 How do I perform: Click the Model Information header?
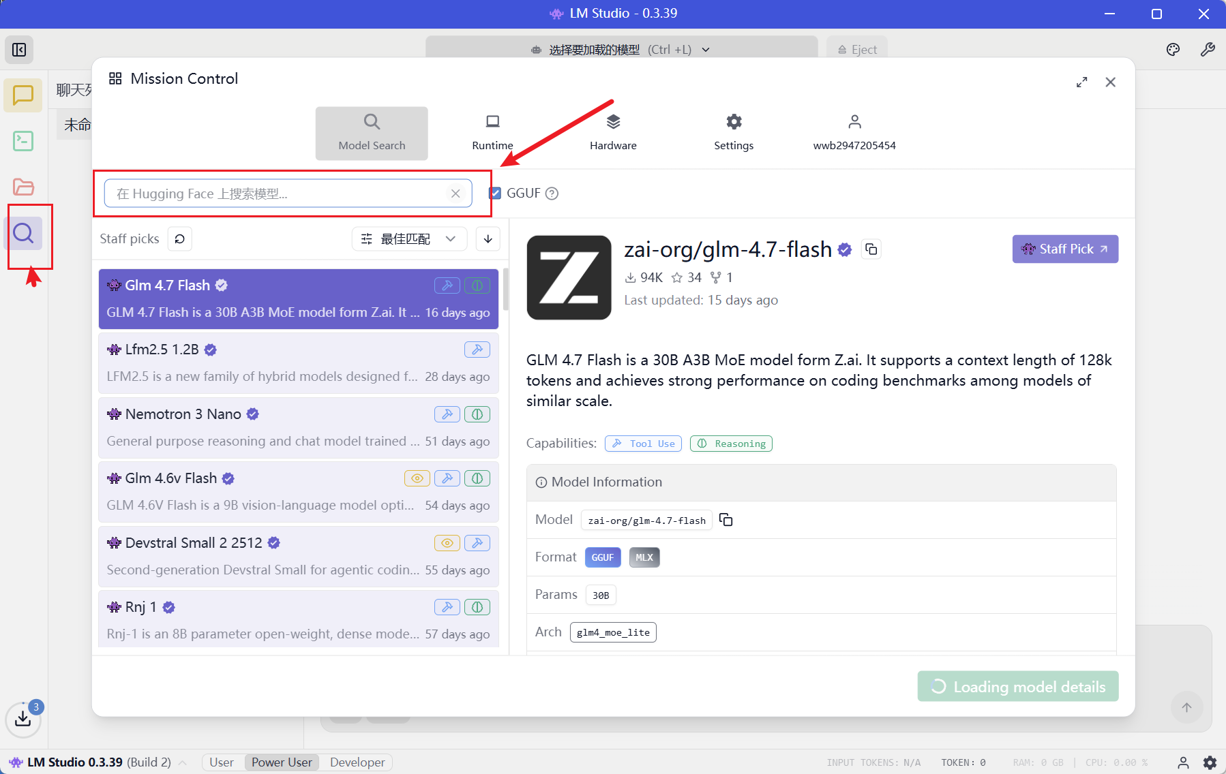[822, 482]
